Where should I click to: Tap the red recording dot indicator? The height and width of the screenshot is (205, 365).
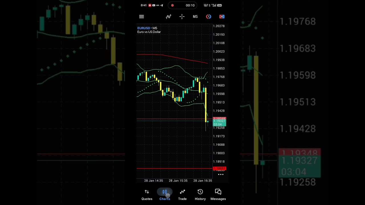[172, 5]
